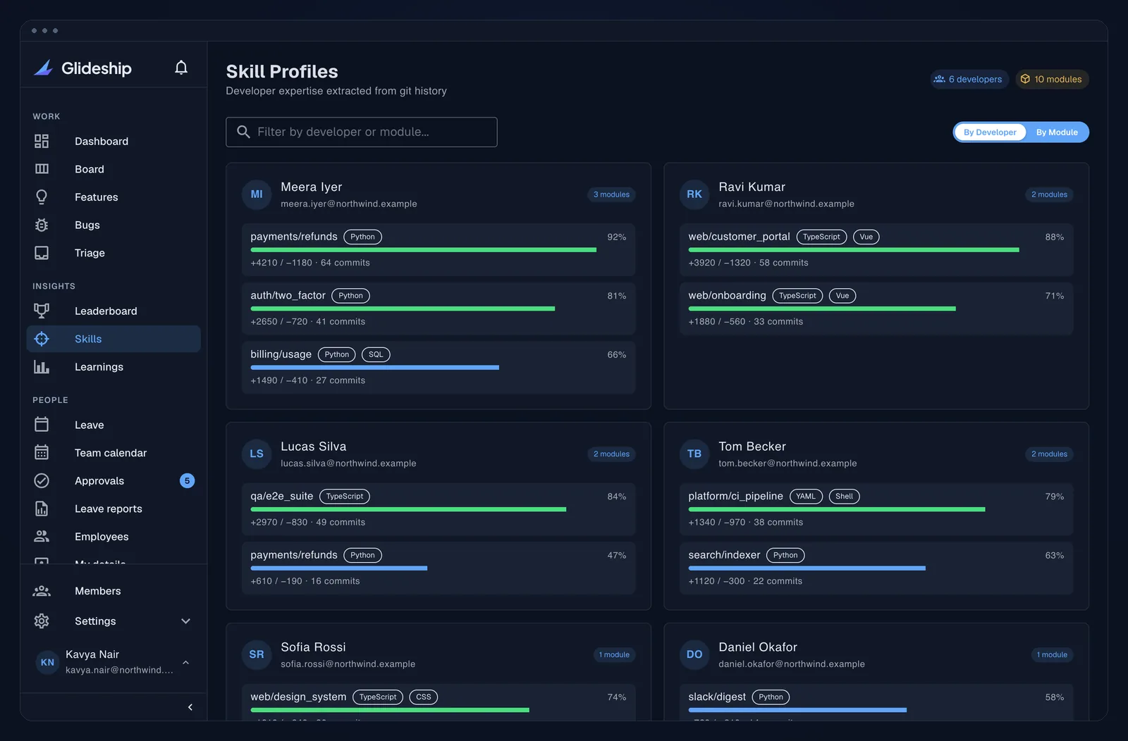Switch view to By Module
1128x741 pixels.
pyautogui.click(x=1057, y=132)
